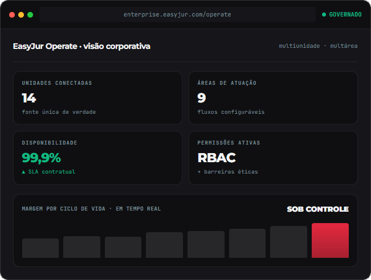Click the GOVERNADO status badge
This screenshot has width=371, height=280.
[342, 14]
